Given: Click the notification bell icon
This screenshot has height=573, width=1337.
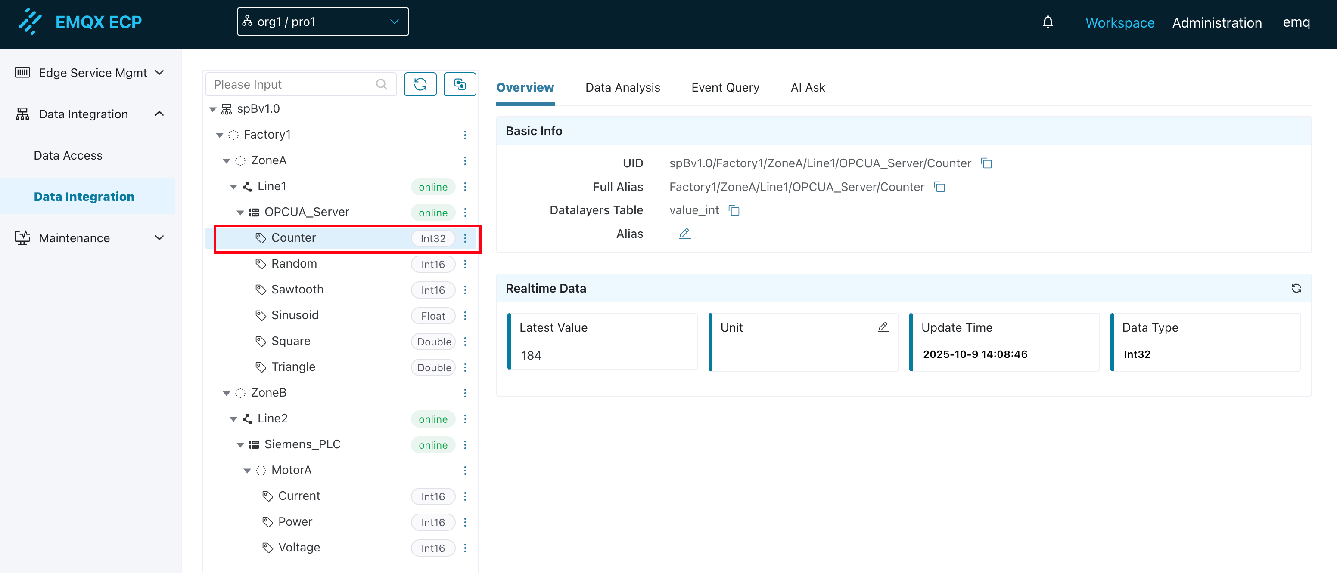Looking at the screenshot, I should (x=1048, y=22).
